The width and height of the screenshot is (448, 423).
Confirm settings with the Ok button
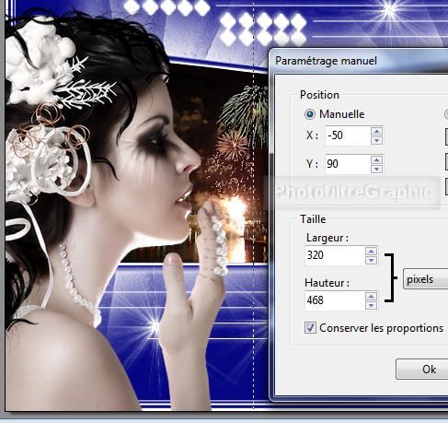pos(422,370)
